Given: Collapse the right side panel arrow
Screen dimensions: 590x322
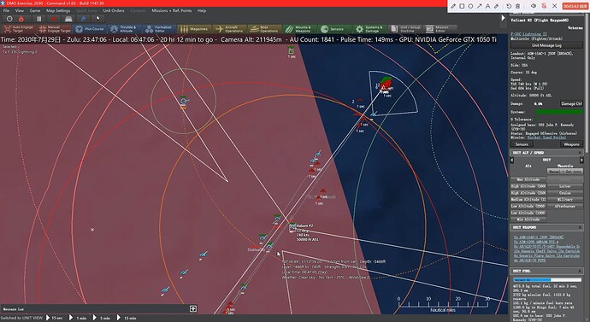Looking at the screenshot, I should (x=503, y=18).
